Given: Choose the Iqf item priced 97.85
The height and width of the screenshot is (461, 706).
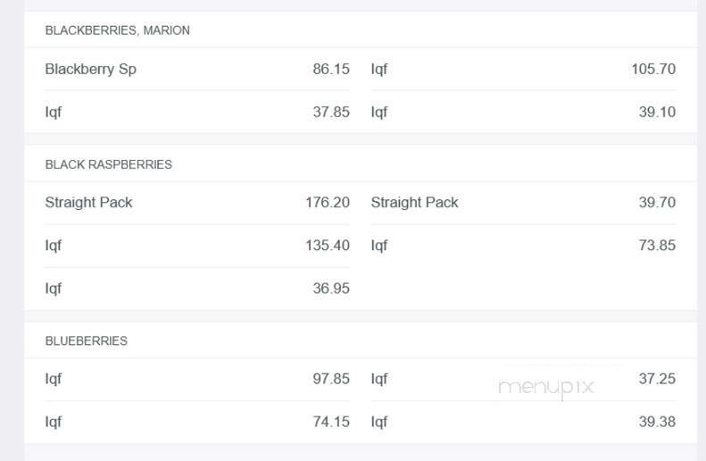Looking at the screenshot, I should (54, 379).
